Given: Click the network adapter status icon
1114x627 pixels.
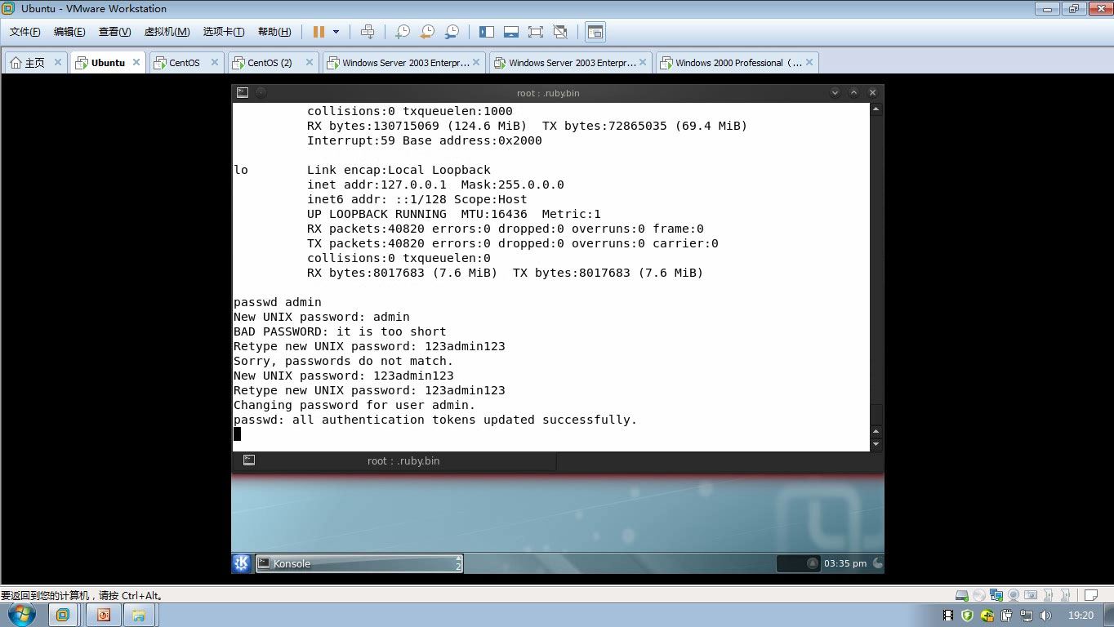Looking at the screenshot, I should click(x=996, y=595).
